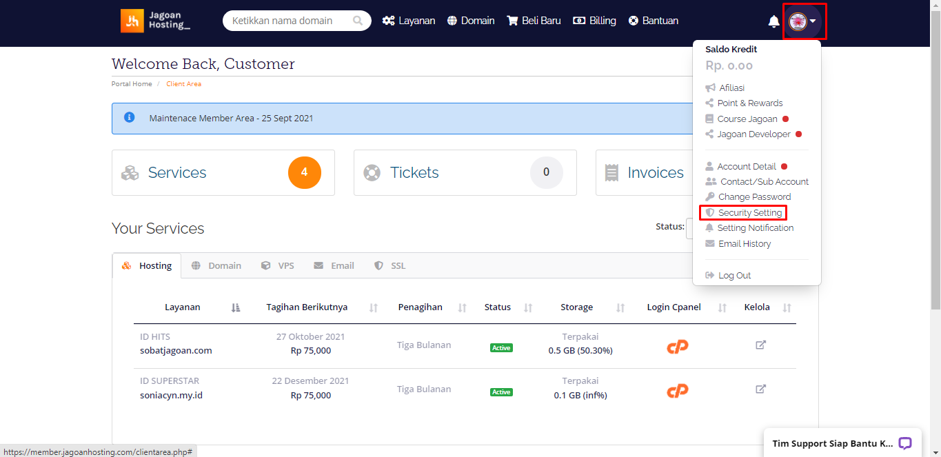The image size is (941, 457).
Task: Sort by Storage column
Action: 620,307
